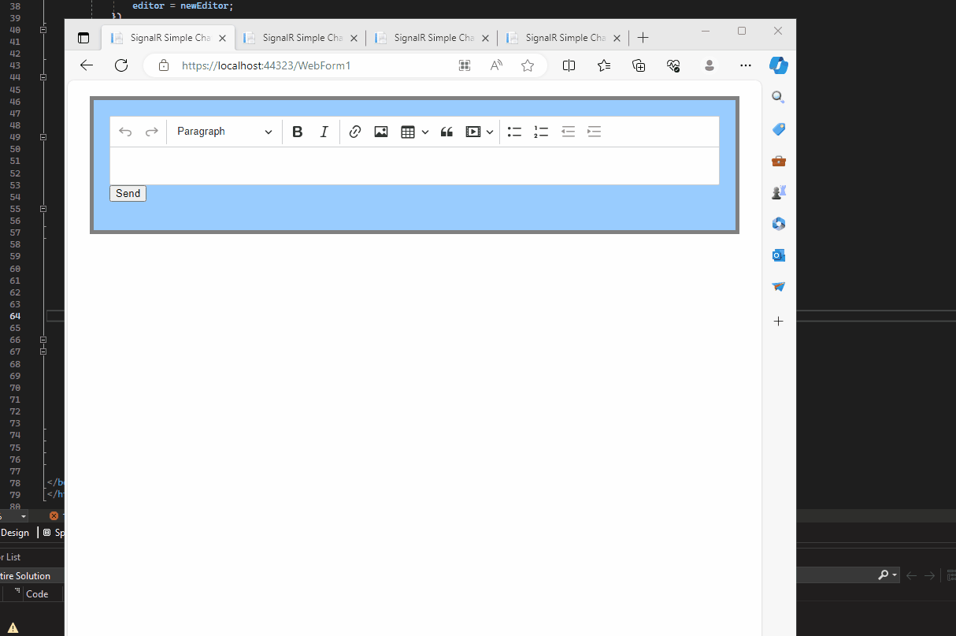This screenshot has width=956, height=636.
Task: Open the sidebar Search icon
Action: [x=779, y=98]
